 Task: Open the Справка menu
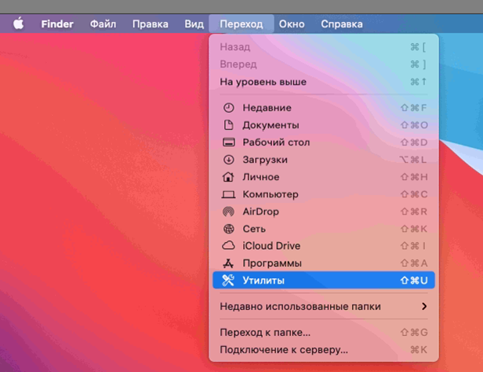pos(342,23)
